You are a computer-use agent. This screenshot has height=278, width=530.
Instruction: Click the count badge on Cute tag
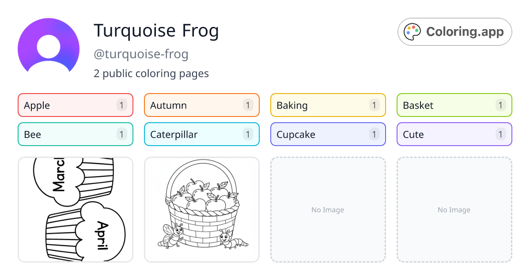(x=500, y=134)
